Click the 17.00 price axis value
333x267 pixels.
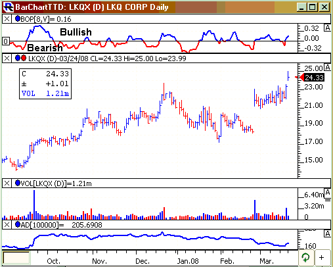click(x=313, y=141)
